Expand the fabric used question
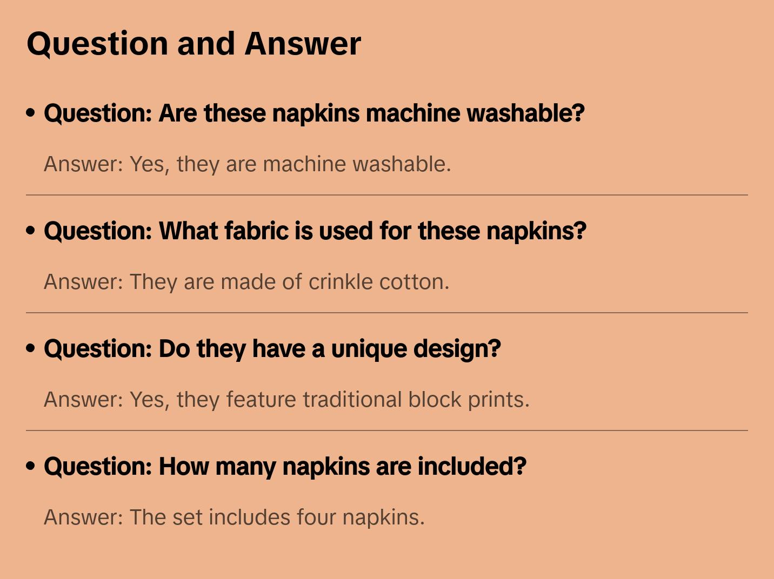774x579 pixels. point(315,231)
